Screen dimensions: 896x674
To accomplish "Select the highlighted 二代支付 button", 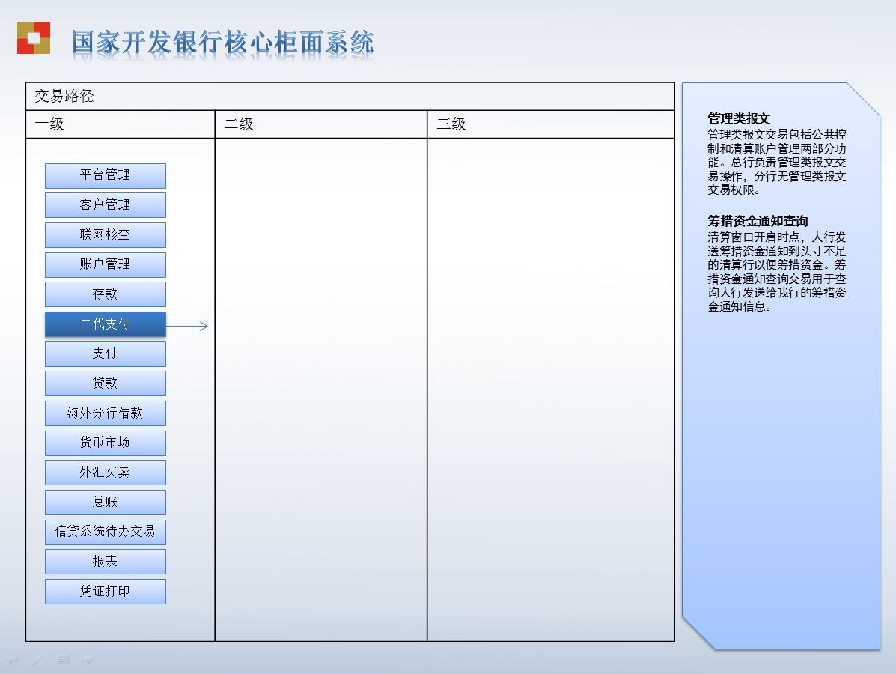I will coord(105,324).
